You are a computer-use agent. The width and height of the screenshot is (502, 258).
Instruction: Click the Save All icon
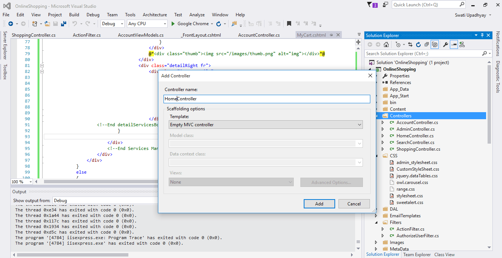pyautogui.click(x=63, y=23)
